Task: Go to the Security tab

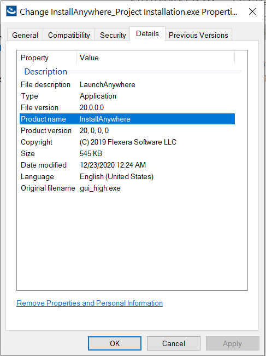Action: click(x=113, y=35)
